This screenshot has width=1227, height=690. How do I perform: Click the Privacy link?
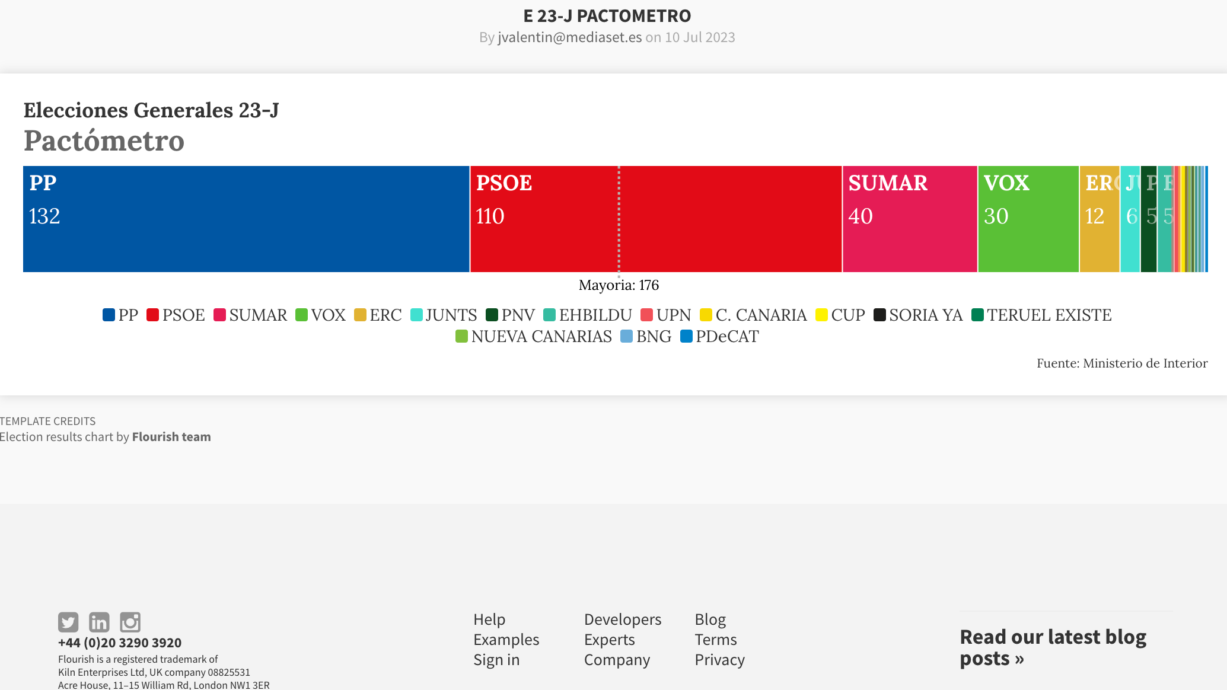tap(719, 659)
